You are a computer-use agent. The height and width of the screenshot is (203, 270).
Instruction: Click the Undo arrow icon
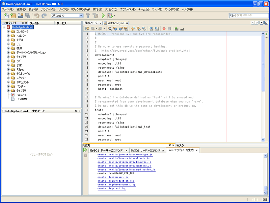click(37, 16)
